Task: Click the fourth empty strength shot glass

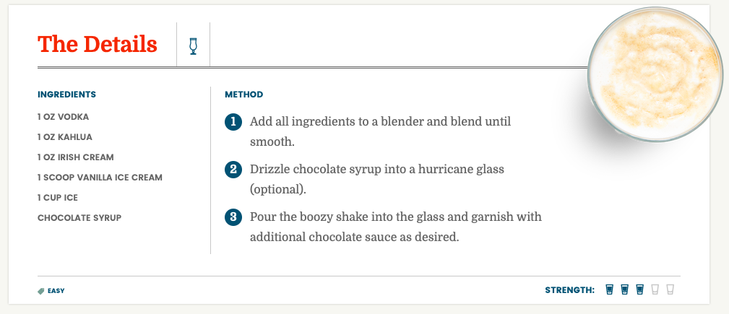Action: [655, 290]
